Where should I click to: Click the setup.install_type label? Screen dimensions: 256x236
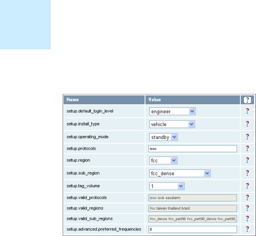point(83,124)
